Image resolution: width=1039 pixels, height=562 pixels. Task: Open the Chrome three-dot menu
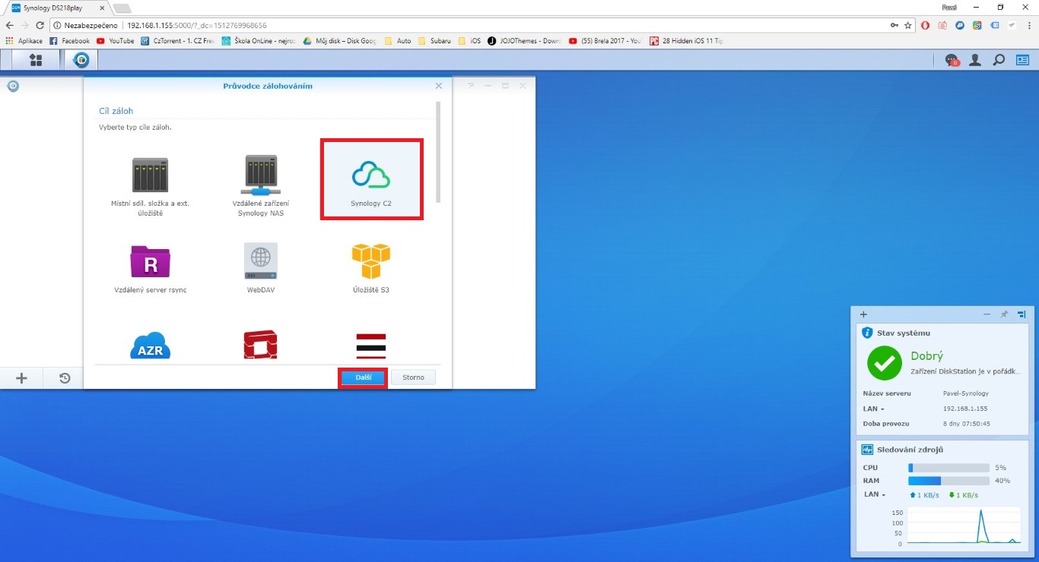[x=1028, y=25]
